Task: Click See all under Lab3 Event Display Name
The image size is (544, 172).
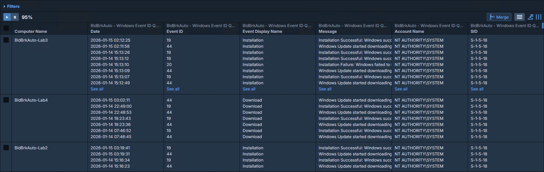Action: tap(249, 89)
